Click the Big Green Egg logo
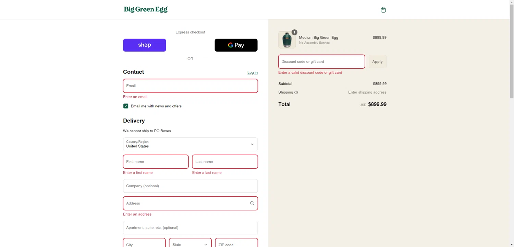Screen dimensions: 514x247 pos(146,10)
